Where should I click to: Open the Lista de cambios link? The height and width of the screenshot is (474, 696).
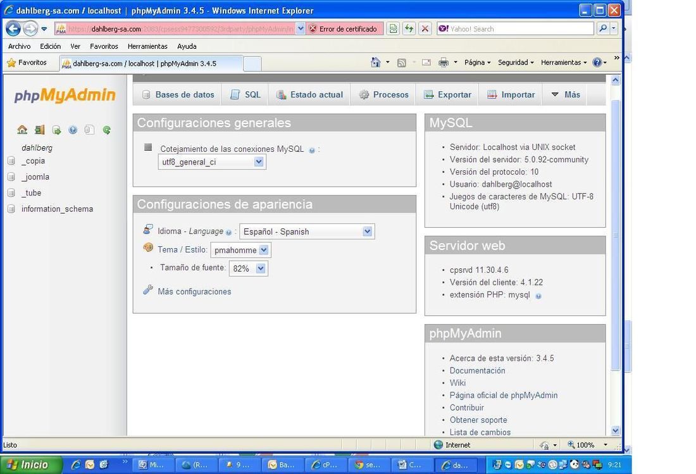point(480,432)
